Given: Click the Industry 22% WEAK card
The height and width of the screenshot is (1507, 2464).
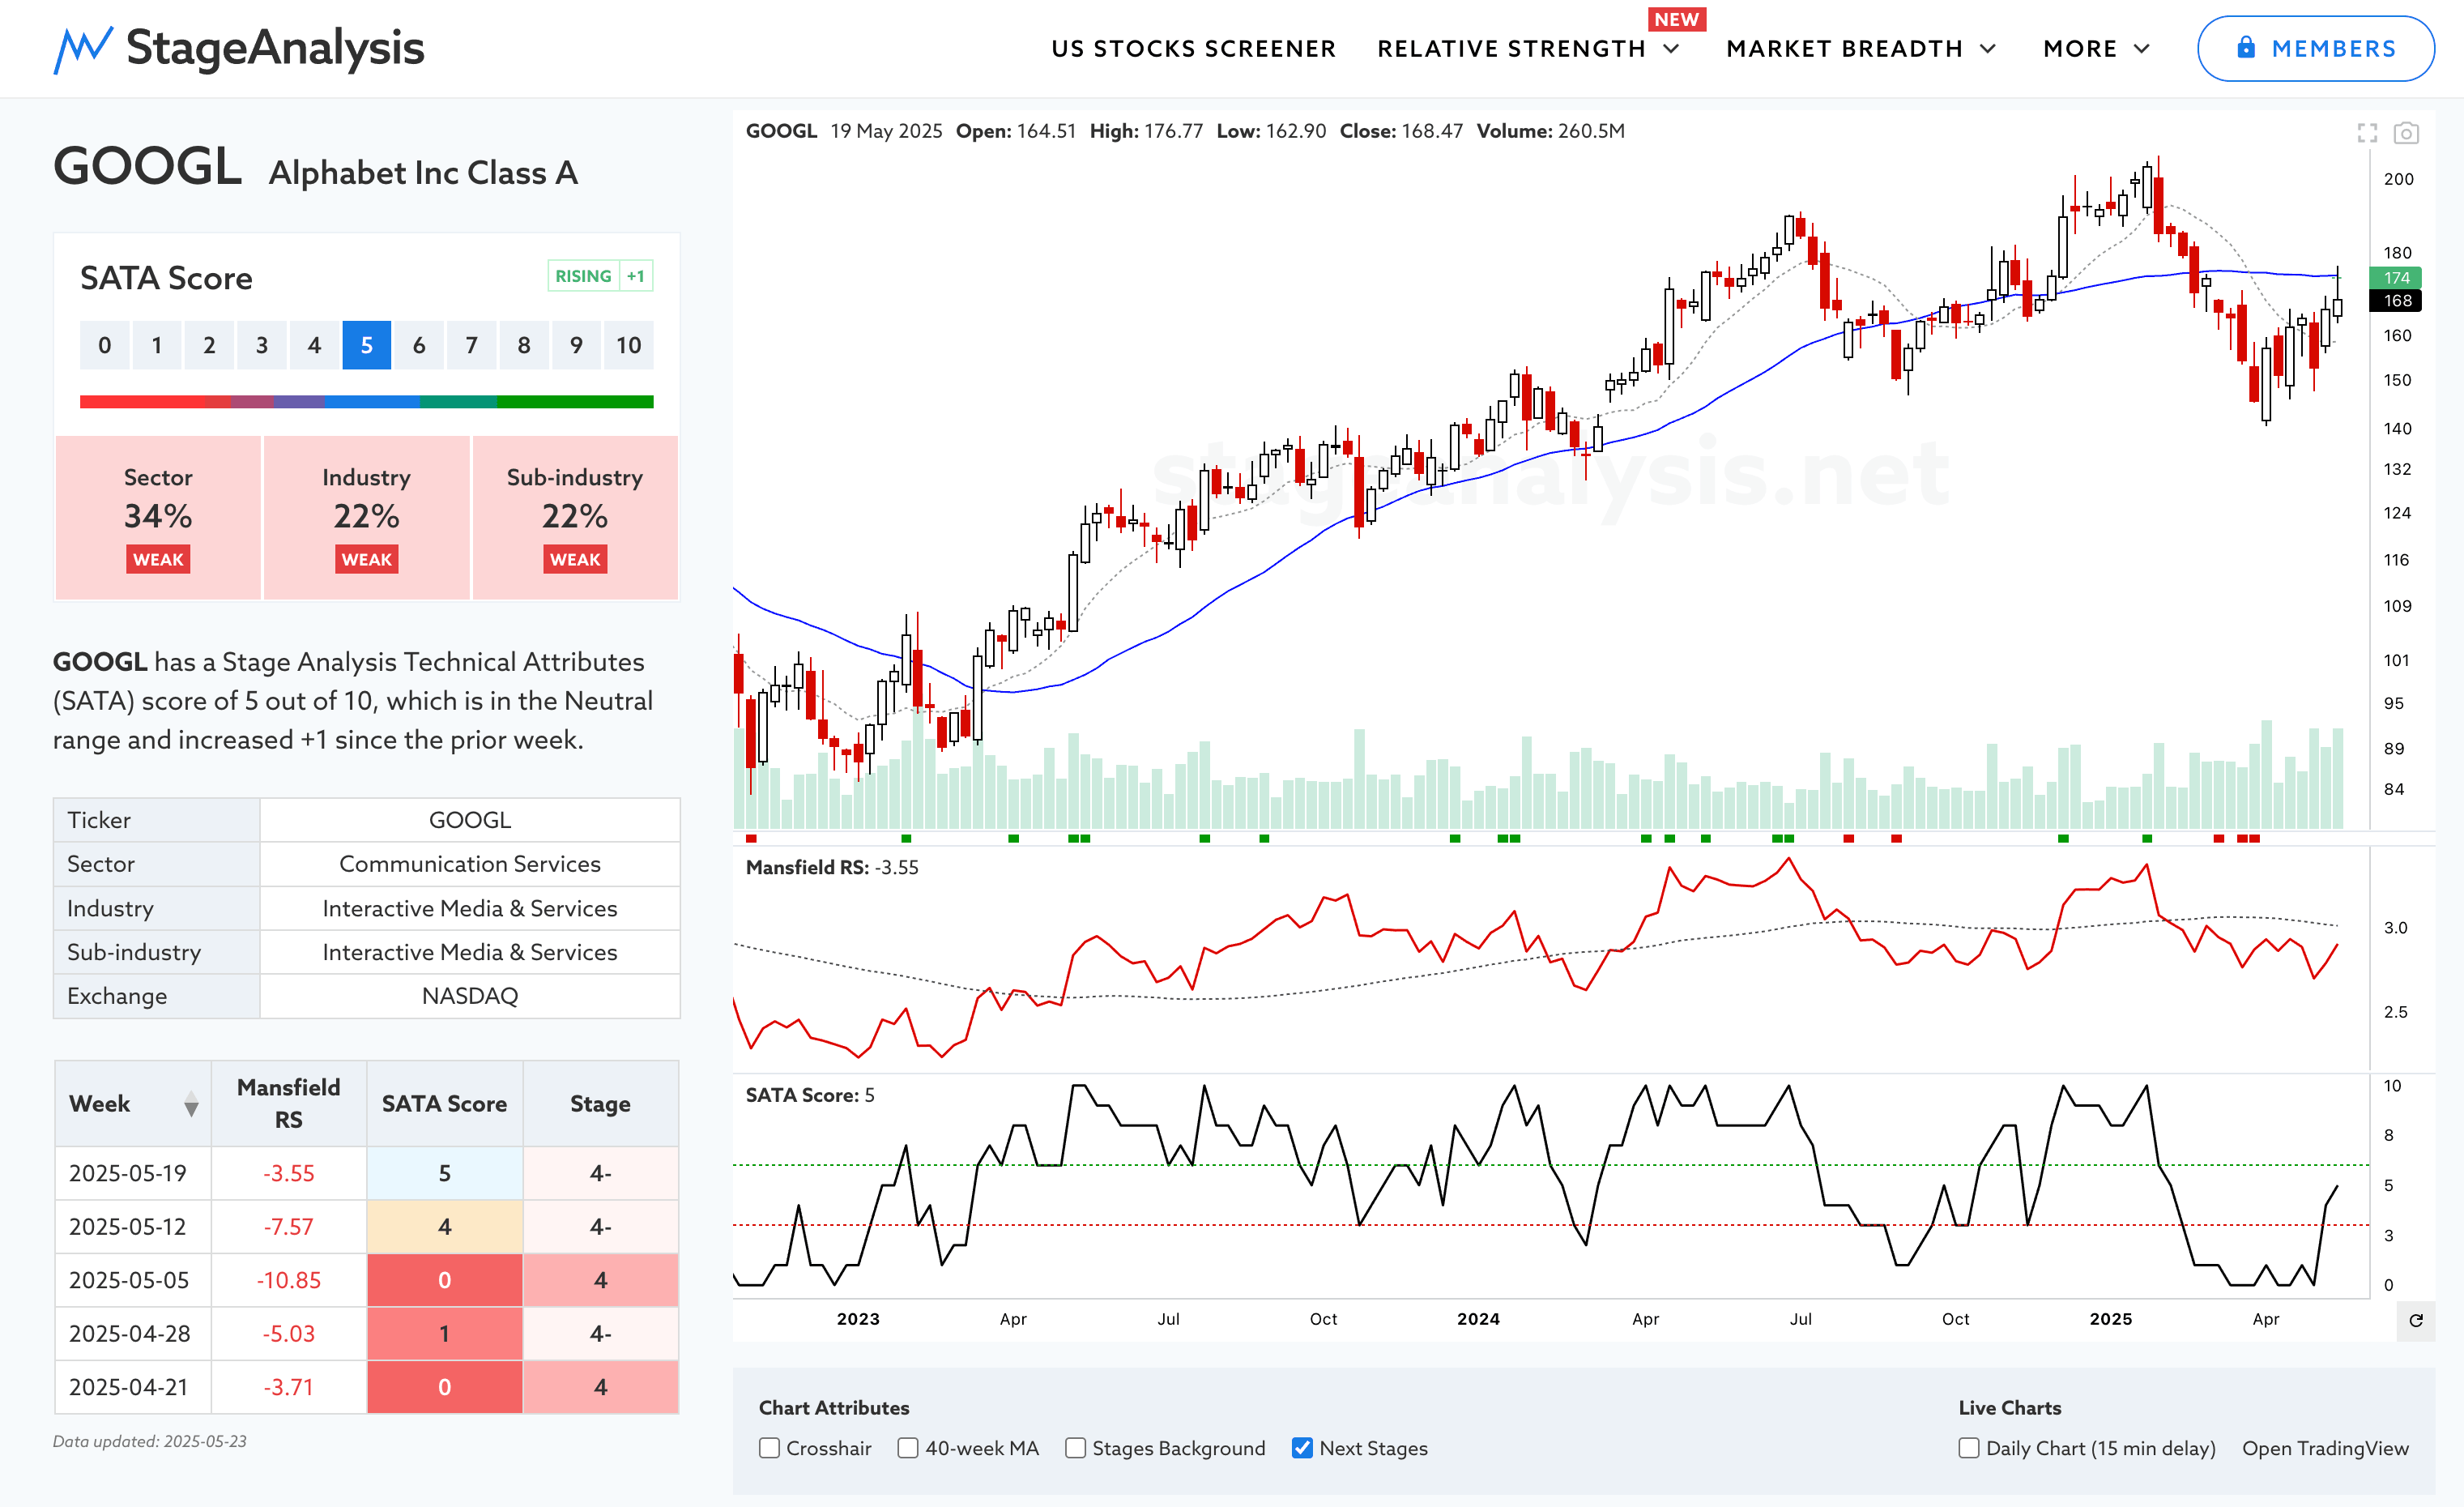Looking at the screenshot, I should coord(367,518).
